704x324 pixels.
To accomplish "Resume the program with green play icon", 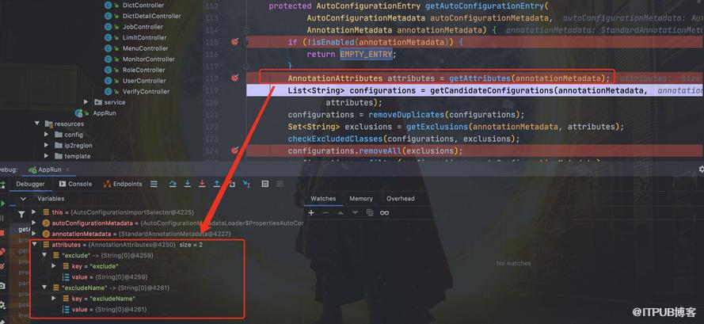I will pos(2,203).
